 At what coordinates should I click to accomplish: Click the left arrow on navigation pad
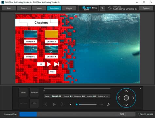[x=119, y=98]
